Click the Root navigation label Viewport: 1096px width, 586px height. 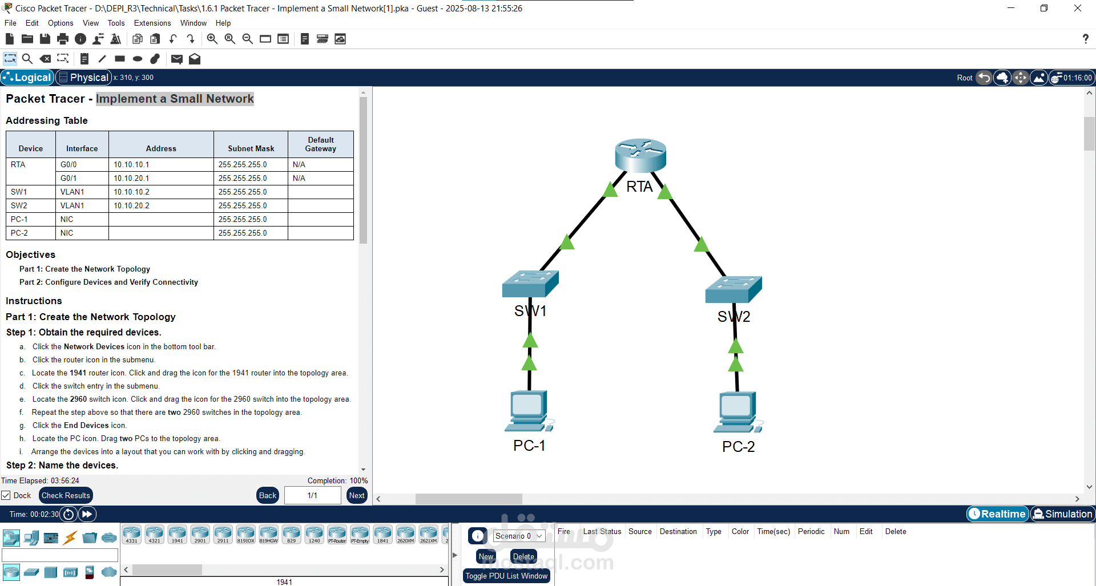(965, 78)
